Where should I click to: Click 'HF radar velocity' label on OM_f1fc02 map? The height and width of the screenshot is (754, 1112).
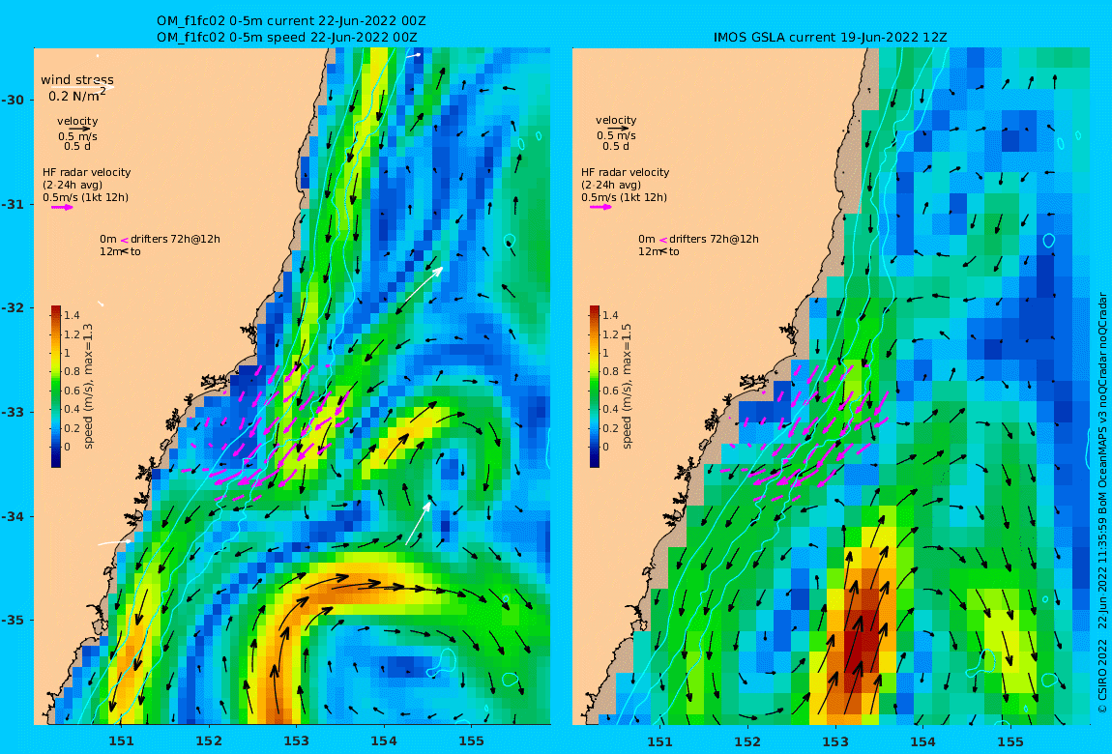86,172
